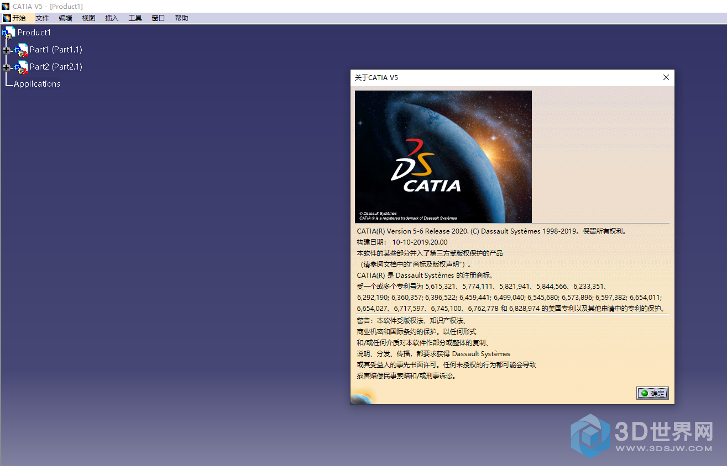Expand the Part2 (Part2.1) tree node
727x466 pixels.
coord(7,67)
